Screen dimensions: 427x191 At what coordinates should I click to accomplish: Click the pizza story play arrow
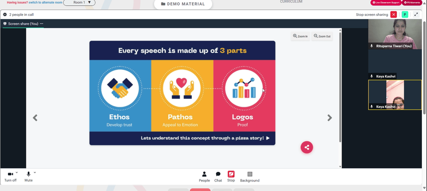click(268, 138)
